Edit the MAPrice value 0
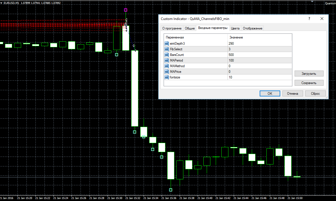The width and height of the screenshot is (336, 201). (x=260, y=72)
